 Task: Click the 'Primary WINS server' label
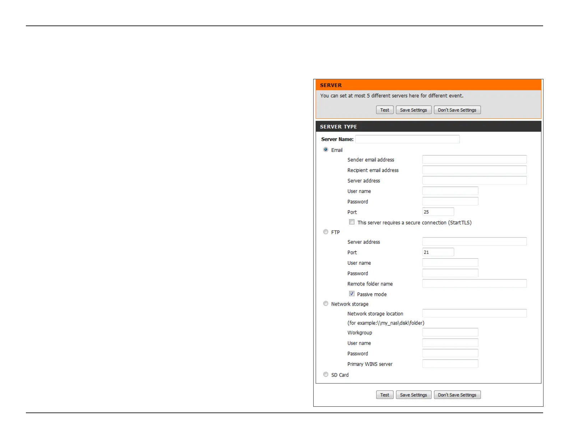370,364
